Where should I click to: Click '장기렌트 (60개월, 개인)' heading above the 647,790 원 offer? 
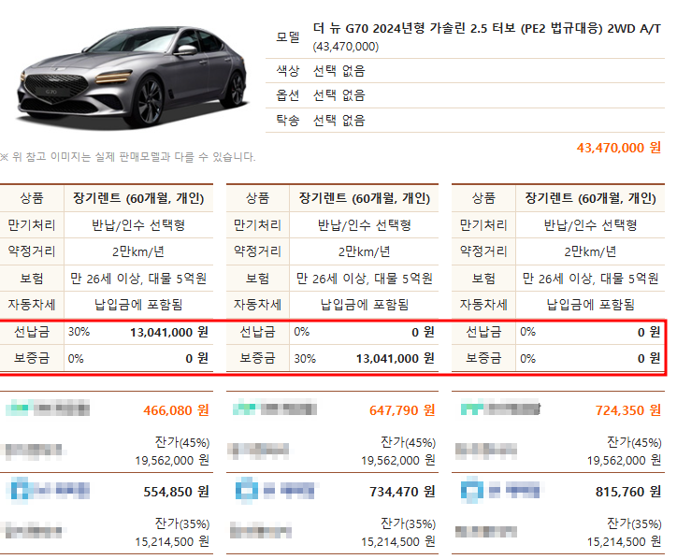[x=365, y=198]
